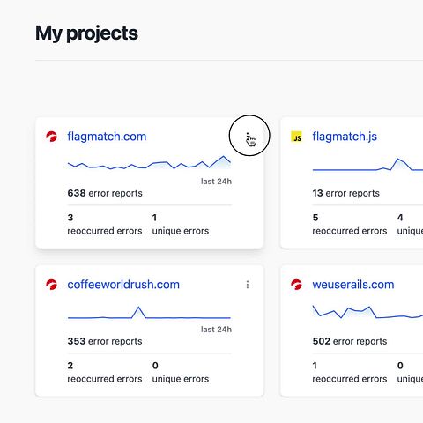Viewport: 423px width, 423px height.
Task: Click the coffeeworldrush.com sparkline chart
Action: click(x=149, y=313)
